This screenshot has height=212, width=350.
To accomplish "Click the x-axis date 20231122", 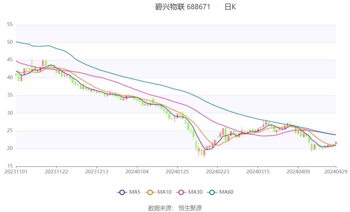I will coord(56,172).
